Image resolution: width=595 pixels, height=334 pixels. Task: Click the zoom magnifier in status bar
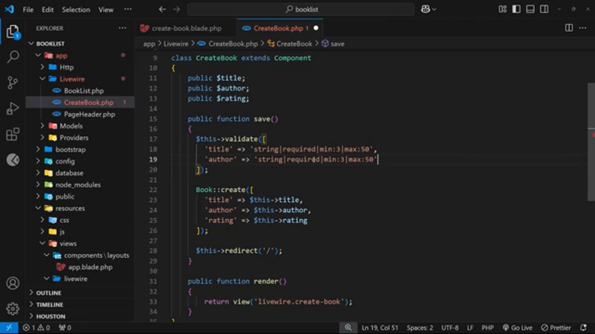[348, 328]
